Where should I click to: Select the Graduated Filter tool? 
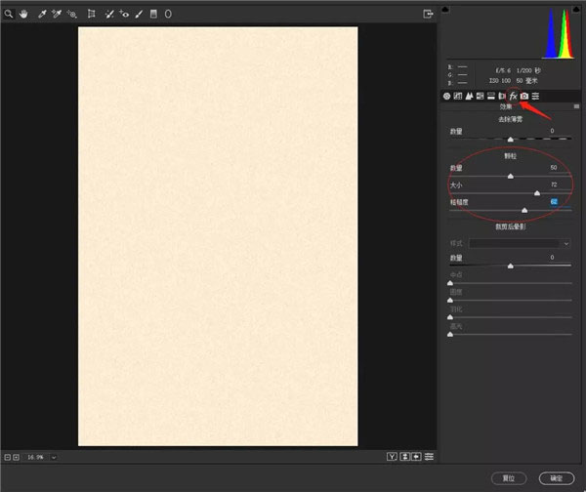[x=153, y=15]
